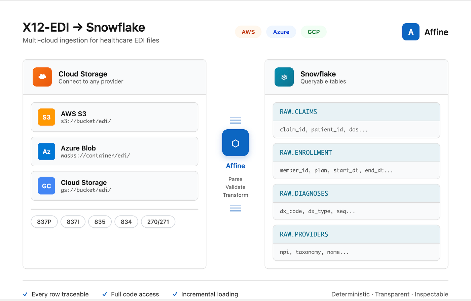471x301 pixels.
Task: Click the blue hexagon Affine icon
Action: [235, 143]
